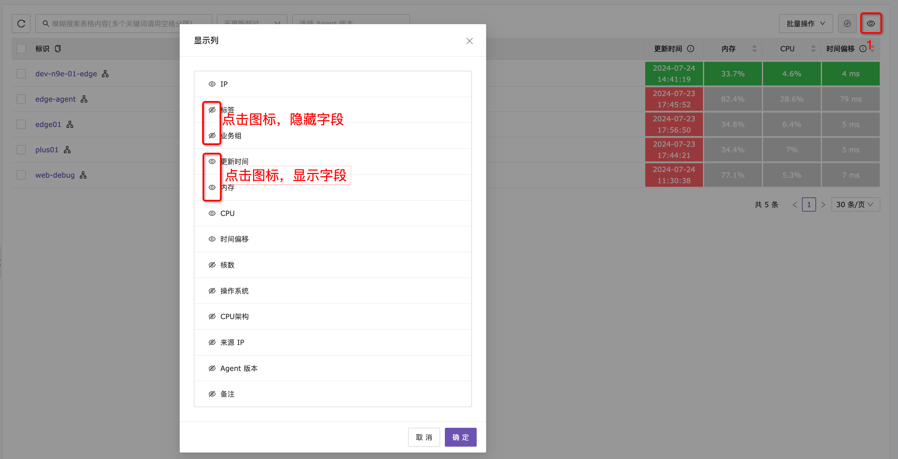Toggle visibility of the IP column
Screen dimensions: 898x459
click(x=212, y=84)
